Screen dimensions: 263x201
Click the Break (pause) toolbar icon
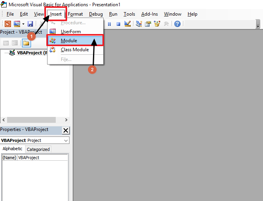[110, 24]
